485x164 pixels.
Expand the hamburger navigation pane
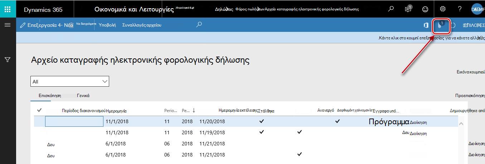coord(7,25)
